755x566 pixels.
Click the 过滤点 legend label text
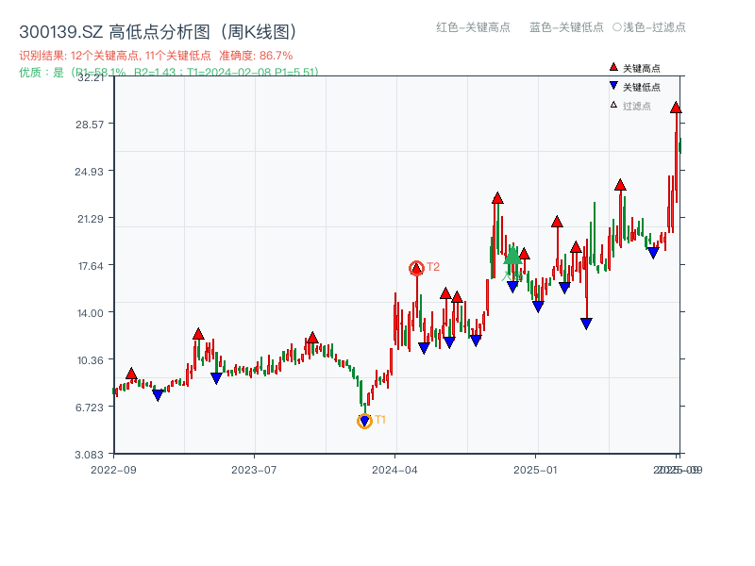[x=636, y=106]
